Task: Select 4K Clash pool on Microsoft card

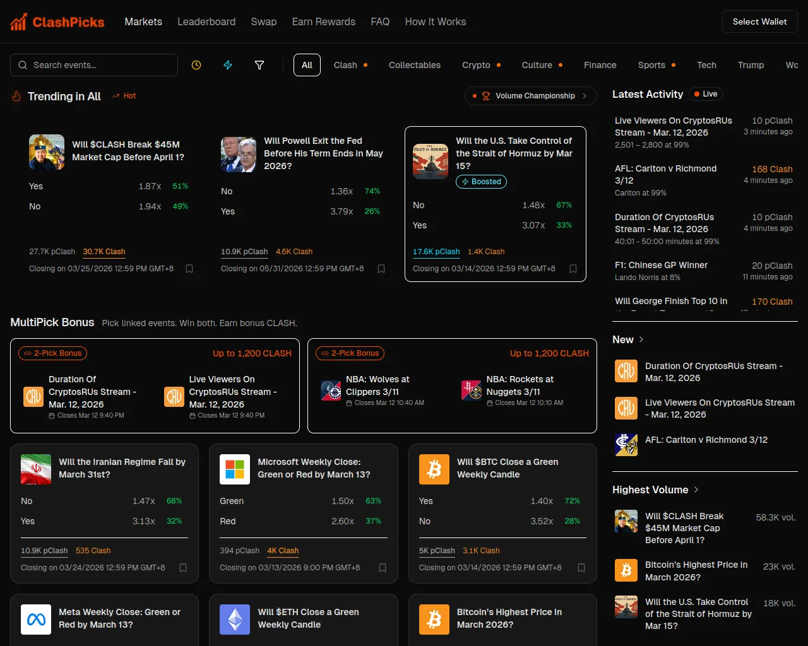Action: coord(283,551)
